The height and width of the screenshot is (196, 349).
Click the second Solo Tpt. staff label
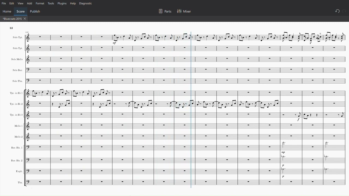tap(18, 48)
